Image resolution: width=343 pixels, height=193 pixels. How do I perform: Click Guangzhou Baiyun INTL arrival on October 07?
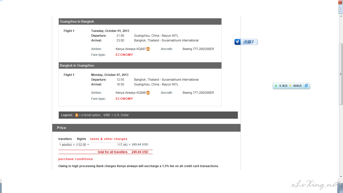(x=156, y=84)
